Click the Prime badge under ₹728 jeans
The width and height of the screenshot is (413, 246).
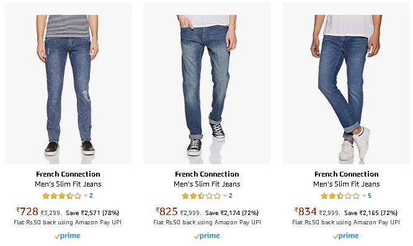coord(68,236)
